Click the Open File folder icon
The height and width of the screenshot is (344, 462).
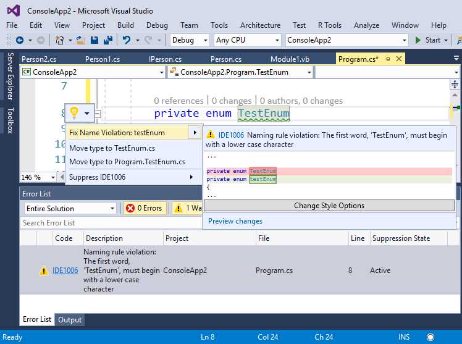[x=80, y=40]
